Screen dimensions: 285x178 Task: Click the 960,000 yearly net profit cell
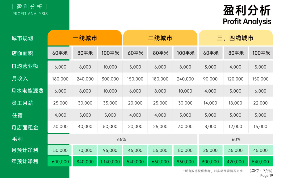pyautogui.click(x=186, y=161)
